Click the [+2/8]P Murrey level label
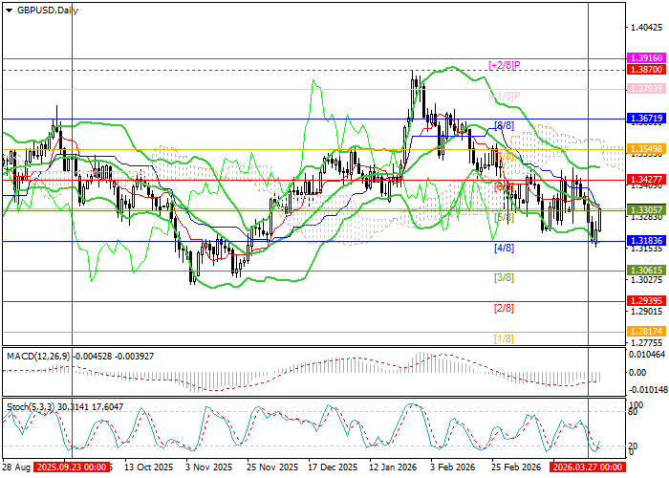669x478 pixels. pyautogui.click(x=505, y=65)
